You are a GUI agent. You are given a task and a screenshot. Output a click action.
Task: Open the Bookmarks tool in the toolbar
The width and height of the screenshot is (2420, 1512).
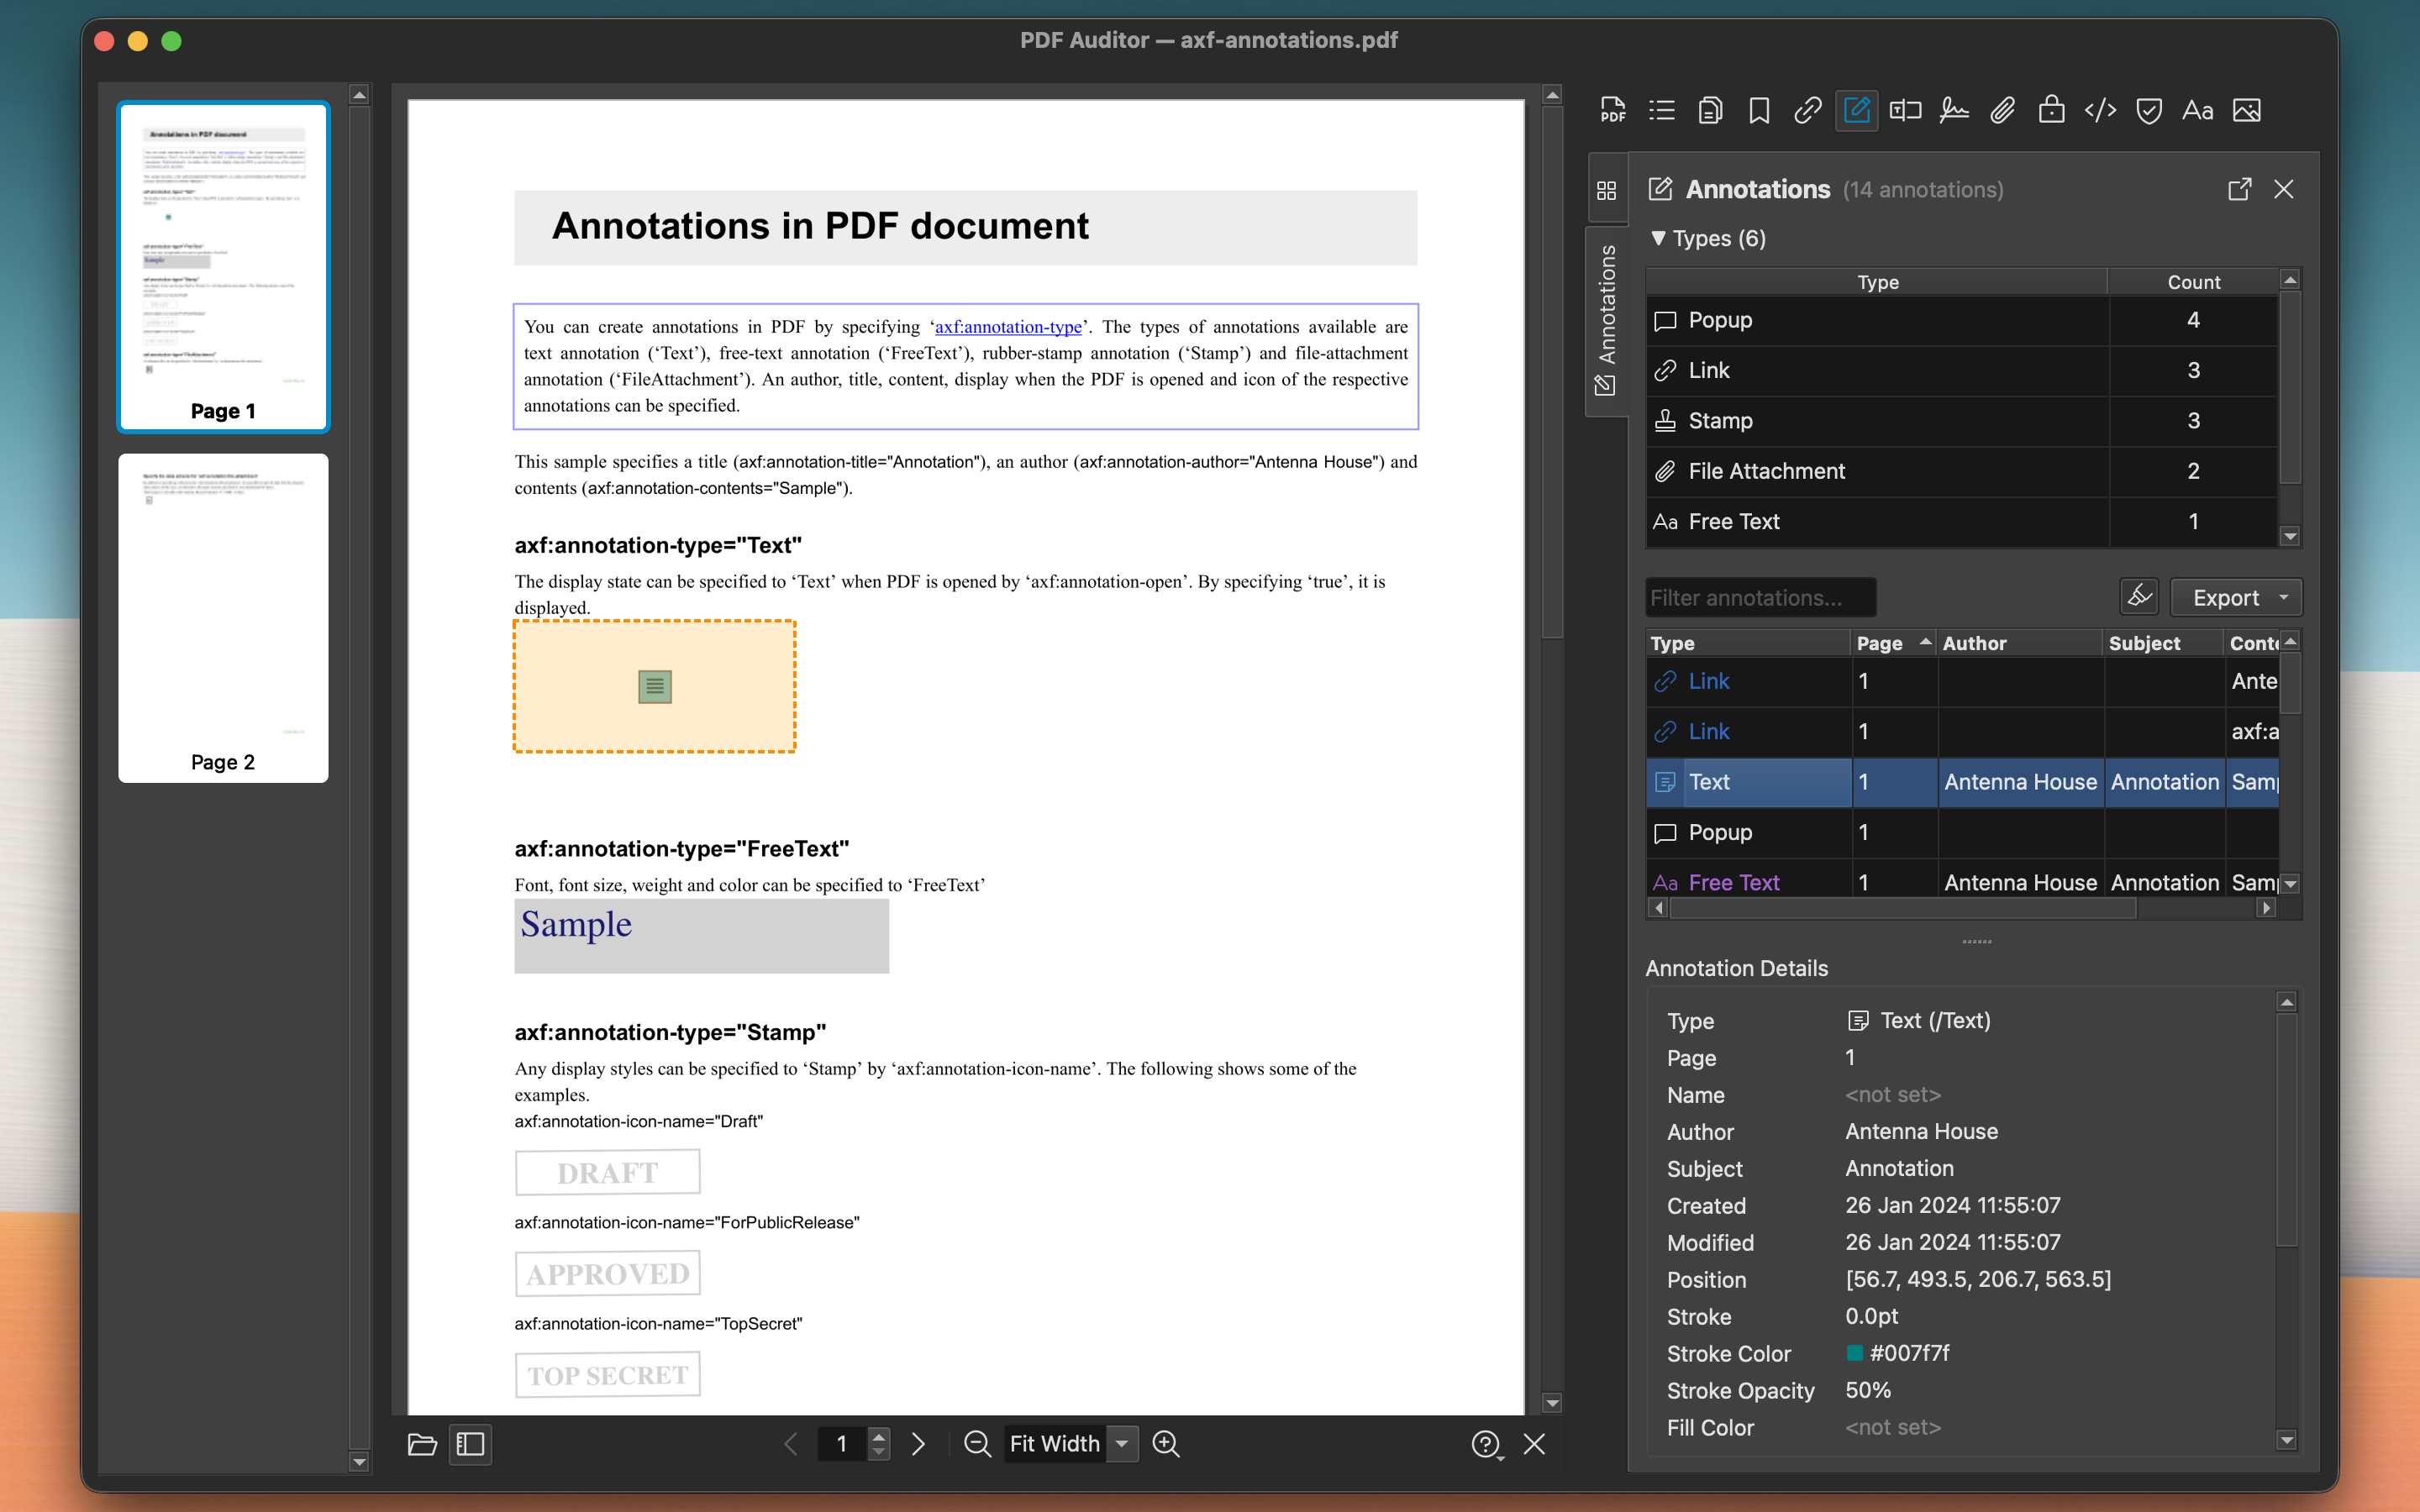click(1758, 110)
